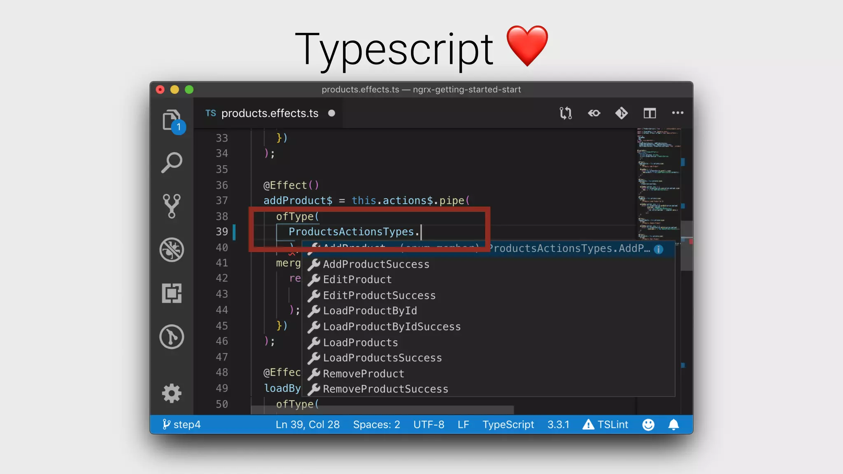
Task: Click the step4 git branch in status bar
Action: (181, 425)
